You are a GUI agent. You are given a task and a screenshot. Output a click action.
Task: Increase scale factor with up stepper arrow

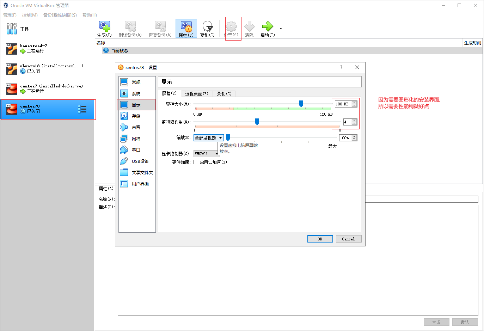coord(354,136)
